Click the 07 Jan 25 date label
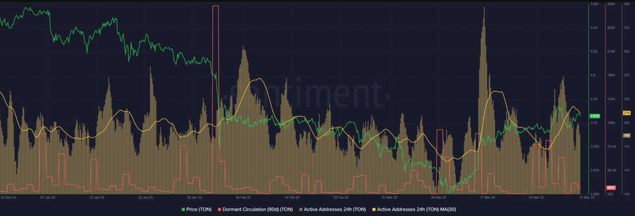The width and height of the screenshot is (635, 216). click(x=47, y=198)
